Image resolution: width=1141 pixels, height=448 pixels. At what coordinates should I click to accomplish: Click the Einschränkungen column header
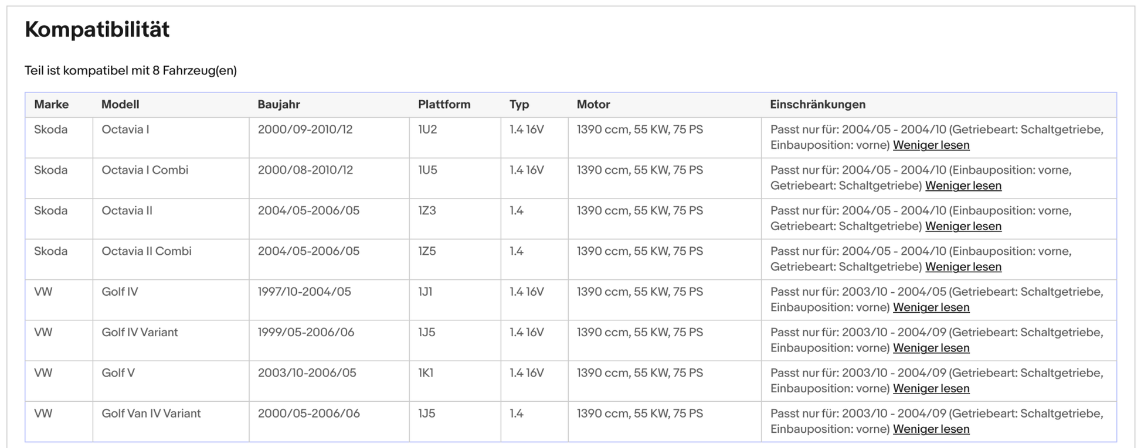(817, 104)
